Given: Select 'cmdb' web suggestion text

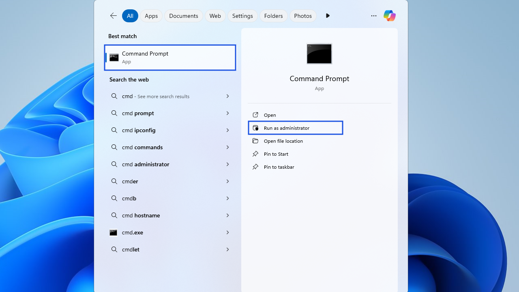Looking at the screenshot, I should [x=129, y=198].
